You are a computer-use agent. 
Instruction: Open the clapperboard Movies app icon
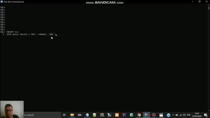[x=161, y=115]
